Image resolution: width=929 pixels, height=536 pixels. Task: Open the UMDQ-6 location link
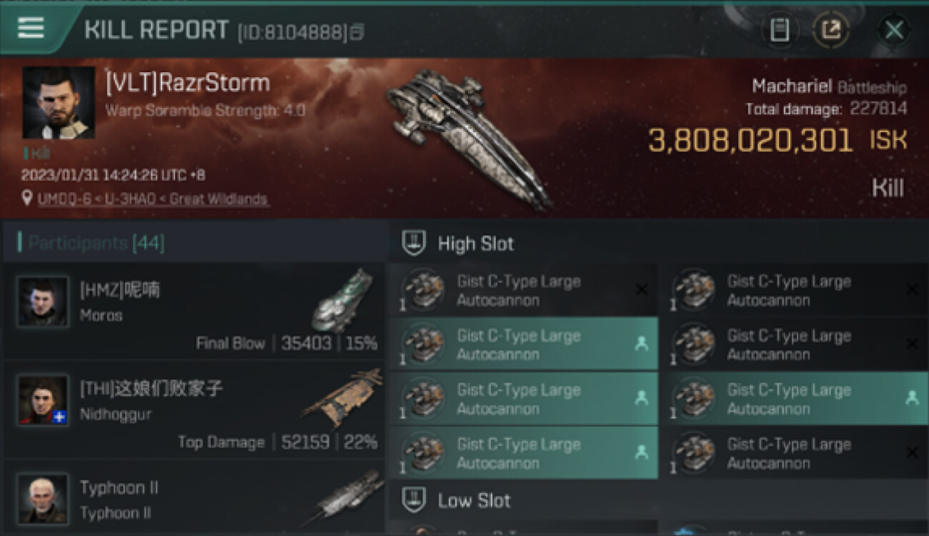pyautogui.click(x=154, y=199)
